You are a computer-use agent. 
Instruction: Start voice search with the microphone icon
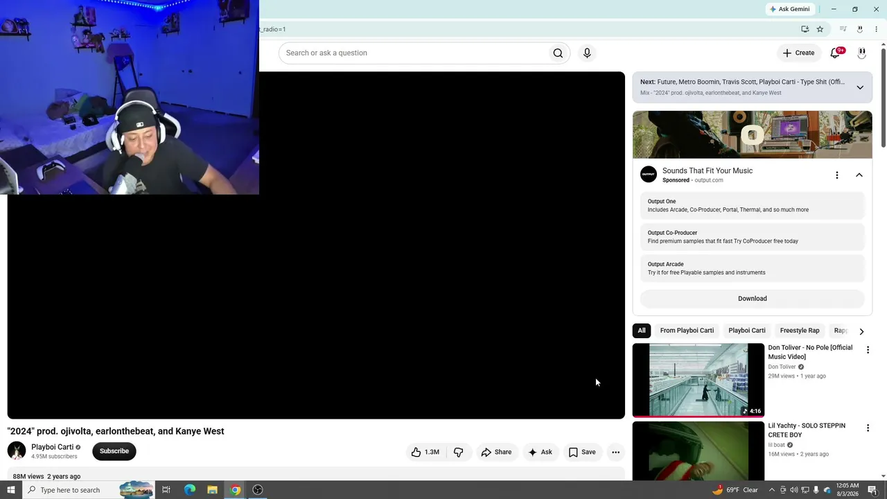click(587, 53)
